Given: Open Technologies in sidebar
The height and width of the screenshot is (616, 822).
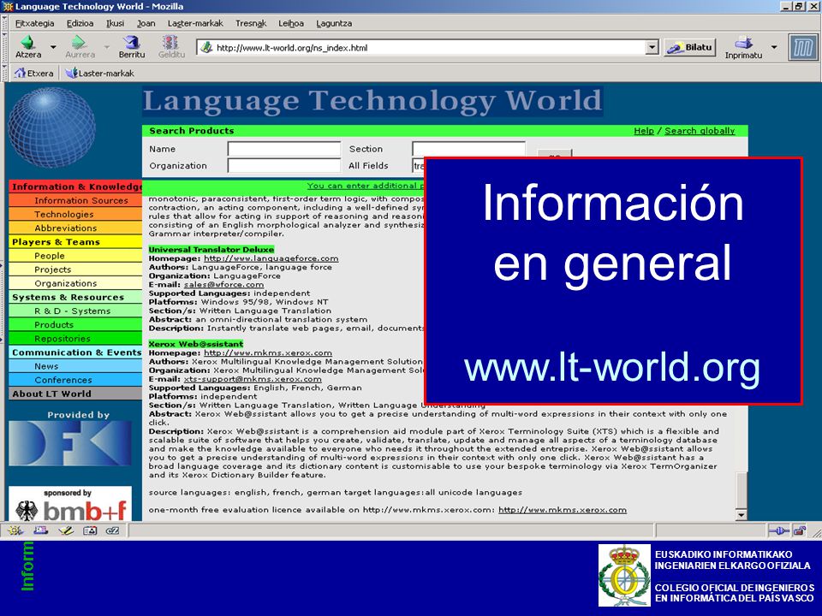Looking at the screenshot, I should (75, 214).
